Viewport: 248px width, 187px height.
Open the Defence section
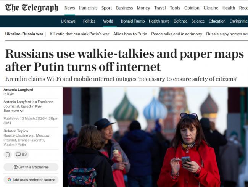click(180, 21)
